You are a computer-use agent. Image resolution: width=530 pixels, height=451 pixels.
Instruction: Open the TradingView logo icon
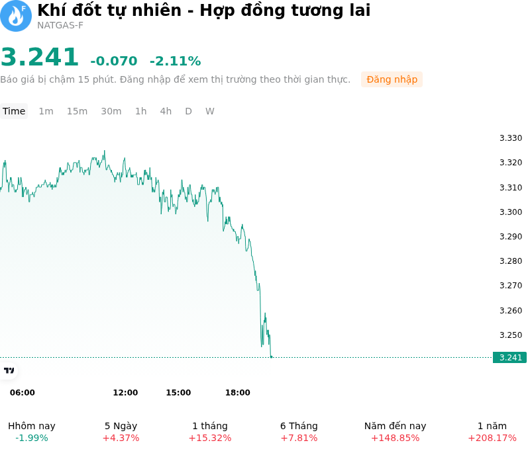[x=9, y=370]
